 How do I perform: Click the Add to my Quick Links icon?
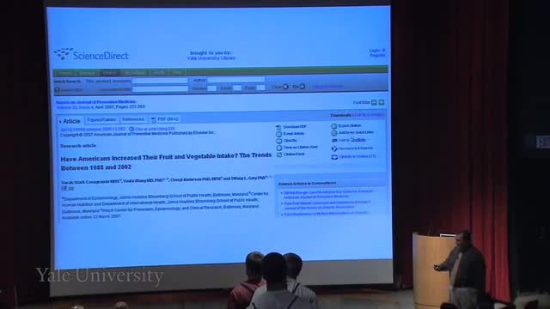click(334, 133)
